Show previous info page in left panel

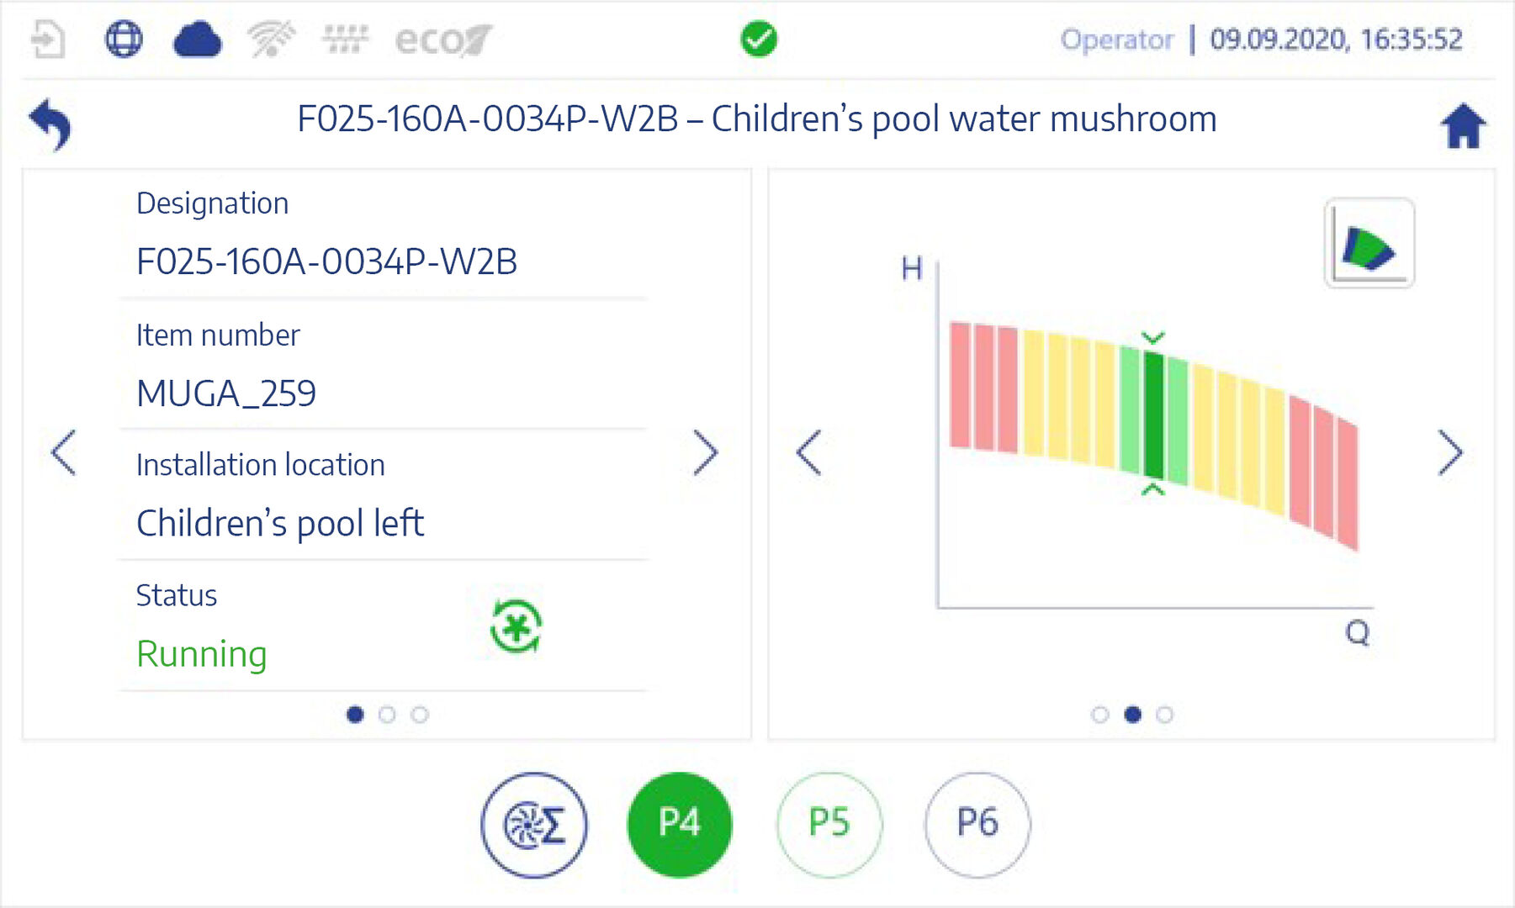pyautogui.click(x=64, y=453)
